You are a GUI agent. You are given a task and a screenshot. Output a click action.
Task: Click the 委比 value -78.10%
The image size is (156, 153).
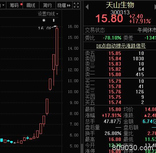(112, 38)
